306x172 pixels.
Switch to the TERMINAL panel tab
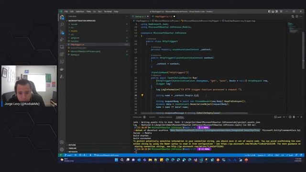coord(180,117)
